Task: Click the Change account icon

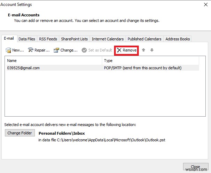Action: 56,50
